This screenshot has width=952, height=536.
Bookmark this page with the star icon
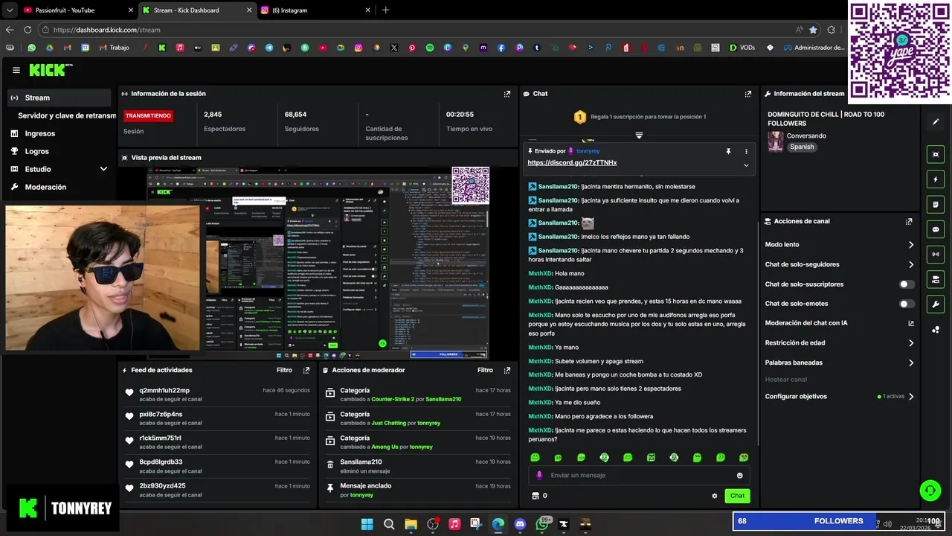(813, 30)
